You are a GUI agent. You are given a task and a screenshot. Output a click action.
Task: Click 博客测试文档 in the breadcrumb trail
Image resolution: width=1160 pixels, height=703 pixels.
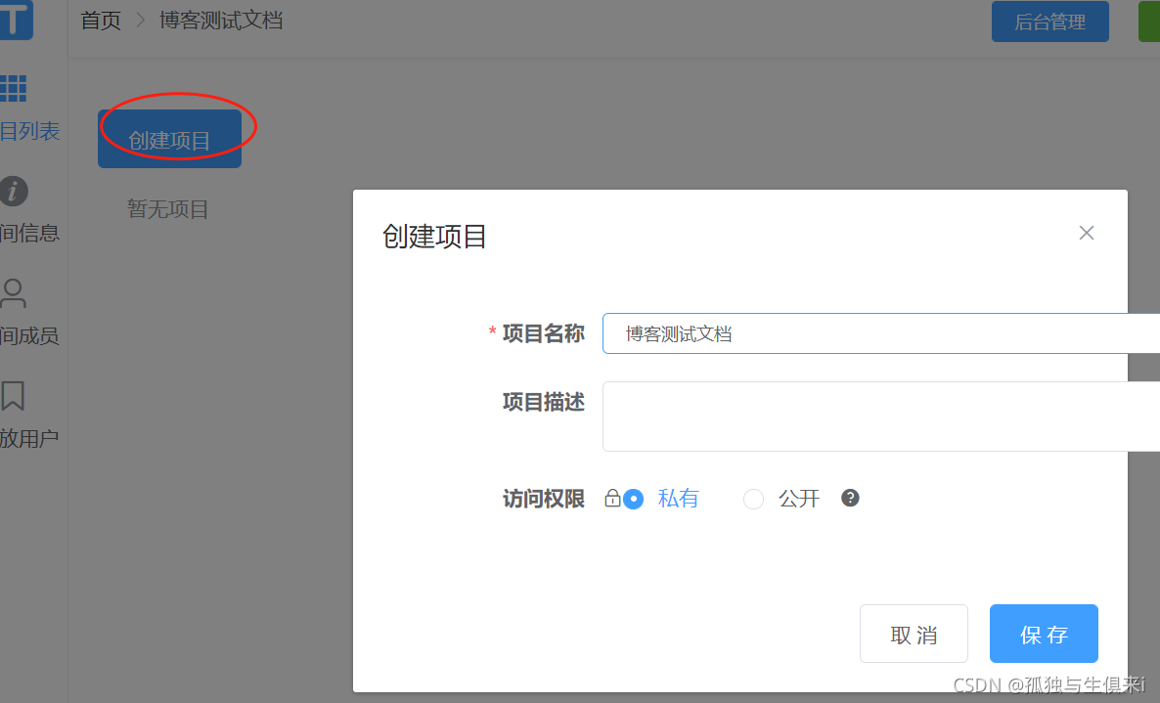click(220, 20)
